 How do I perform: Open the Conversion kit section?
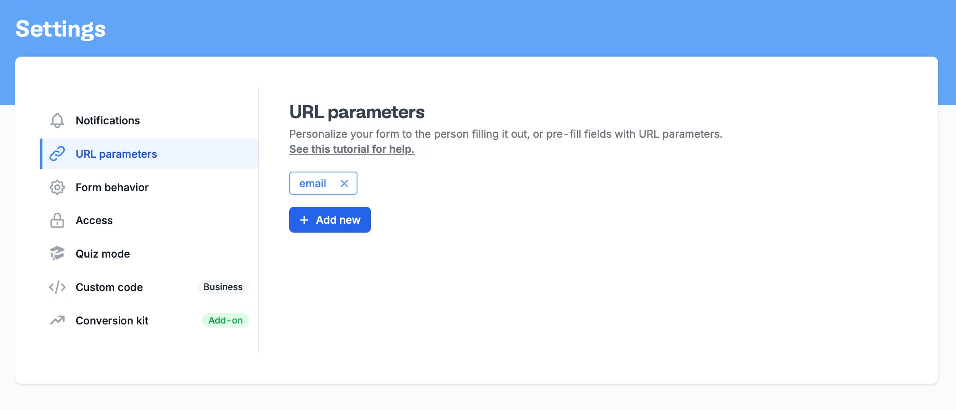tap(112, 320)
